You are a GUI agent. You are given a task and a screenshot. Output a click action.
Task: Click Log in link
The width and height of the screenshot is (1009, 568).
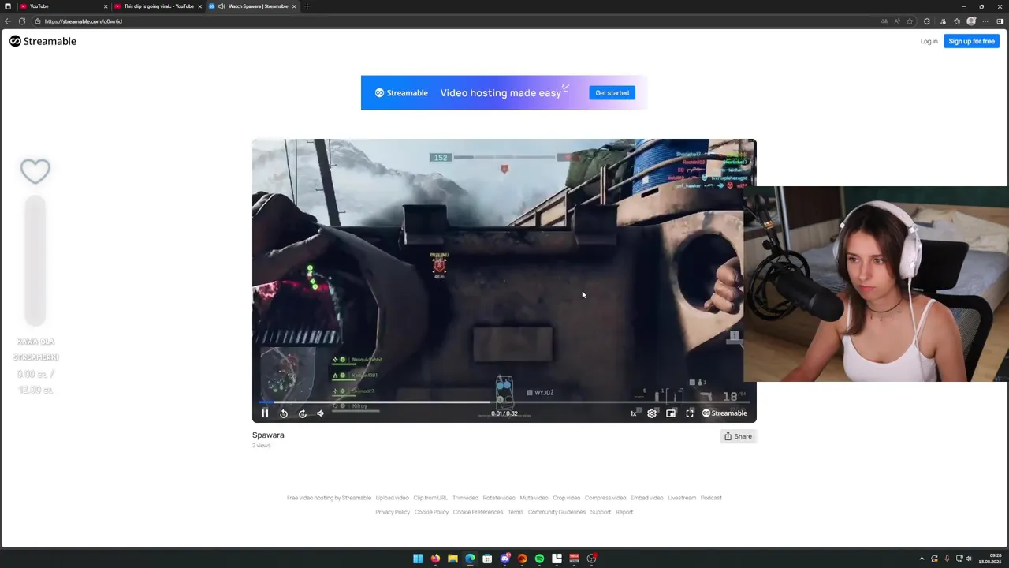coord(929,41)
